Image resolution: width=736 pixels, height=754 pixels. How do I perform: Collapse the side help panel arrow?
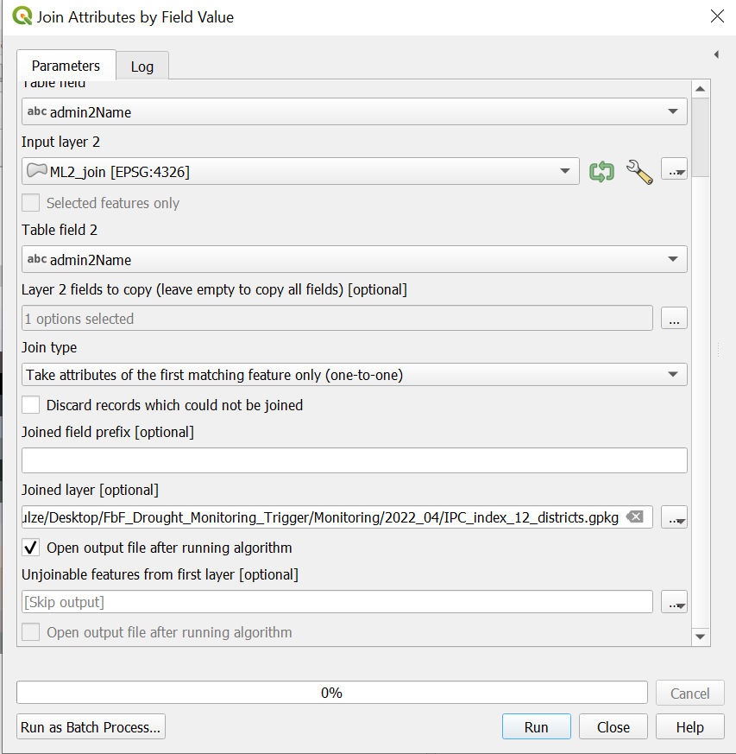(x=716, y=54)
